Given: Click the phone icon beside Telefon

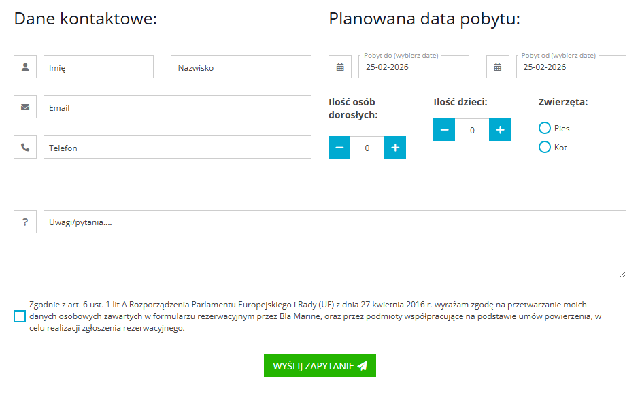Looking at the screenshot, I should click(x=25, y=147).
